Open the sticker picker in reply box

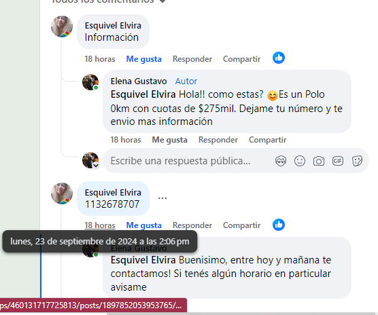coord(357,161)
